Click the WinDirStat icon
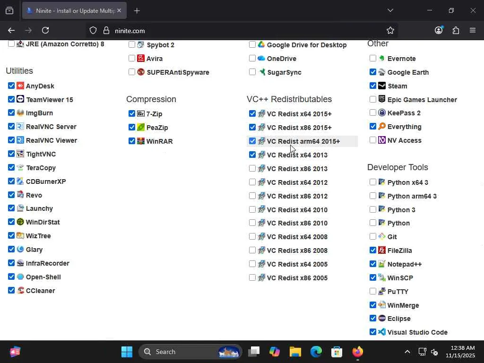 click(20, 222)
